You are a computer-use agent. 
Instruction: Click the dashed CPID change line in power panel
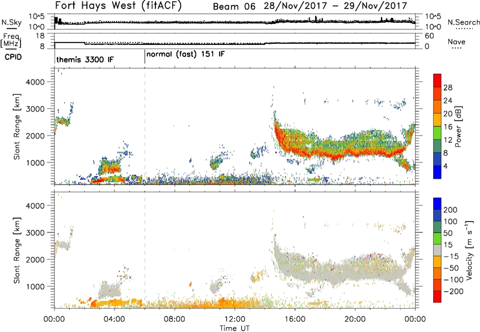[x=145, y=126]
